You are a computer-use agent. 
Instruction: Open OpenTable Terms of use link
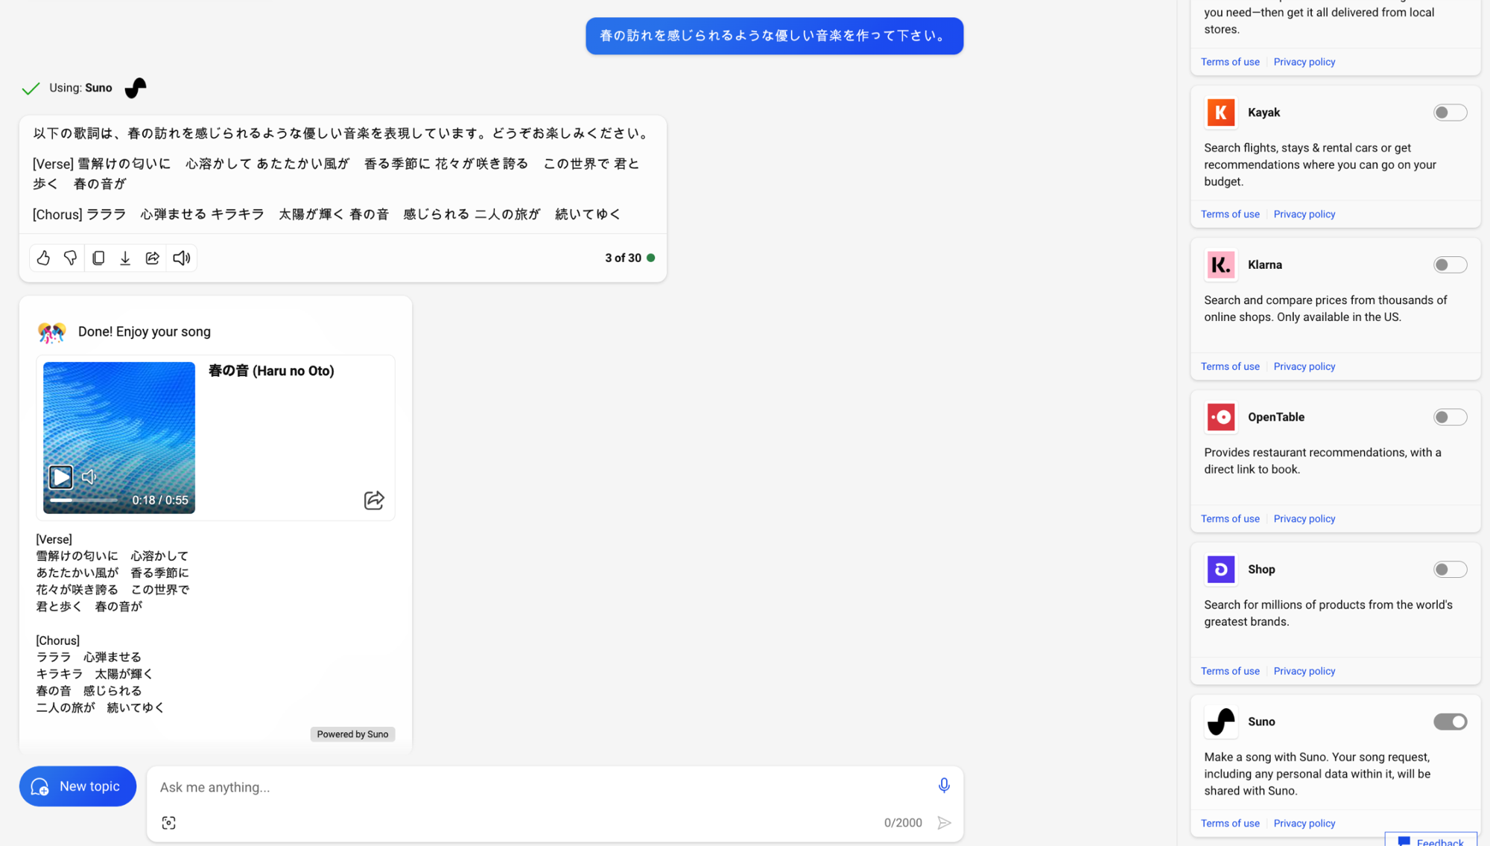point(1230,519)
